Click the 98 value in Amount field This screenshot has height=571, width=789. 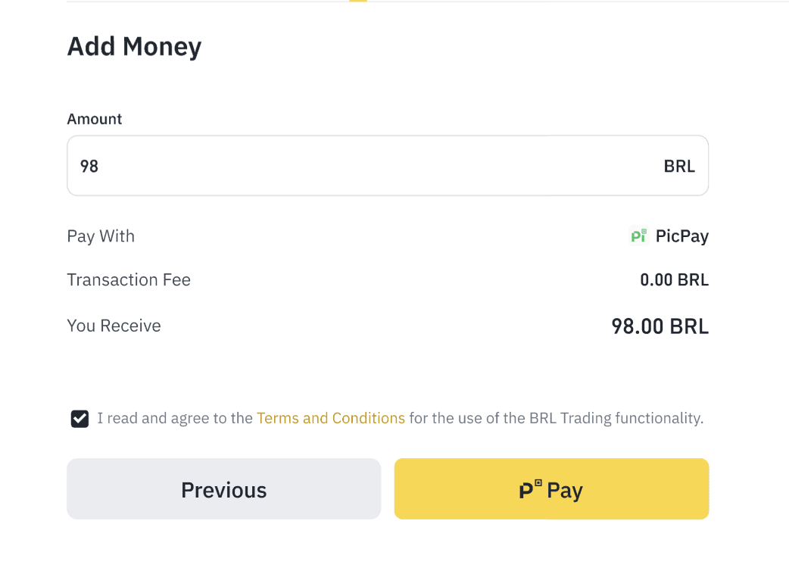click(x=89, y=166)
